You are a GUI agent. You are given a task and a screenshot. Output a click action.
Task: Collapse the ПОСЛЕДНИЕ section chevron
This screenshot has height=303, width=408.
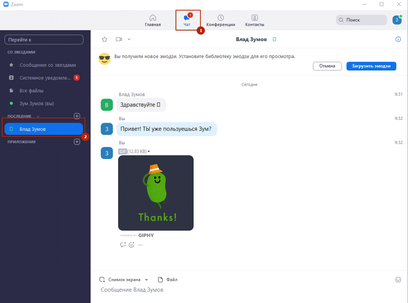pos(38,116)
